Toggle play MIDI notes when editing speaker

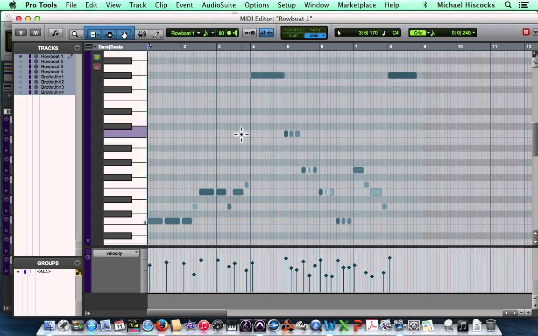point(235,33)
